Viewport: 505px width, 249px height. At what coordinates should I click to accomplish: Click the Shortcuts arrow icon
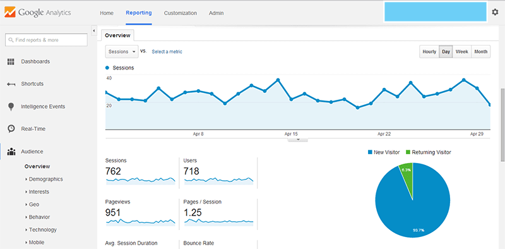click(11, 84)
